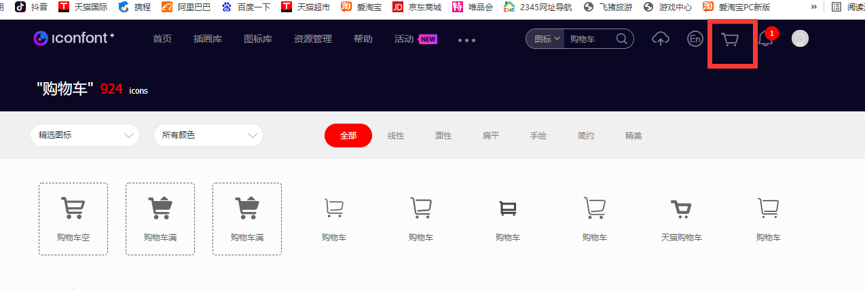Open the 图标库 menu item
Viewport: 865px width, 290px height.
coord(258,39)
